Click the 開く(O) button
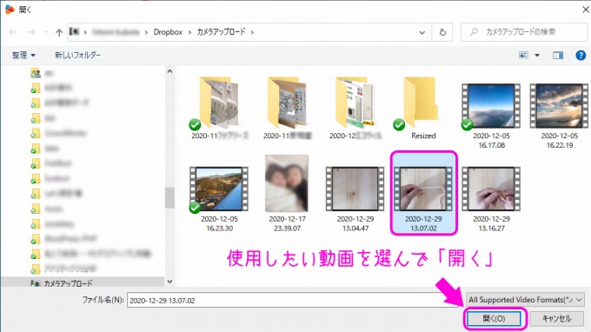 [494, 319]
